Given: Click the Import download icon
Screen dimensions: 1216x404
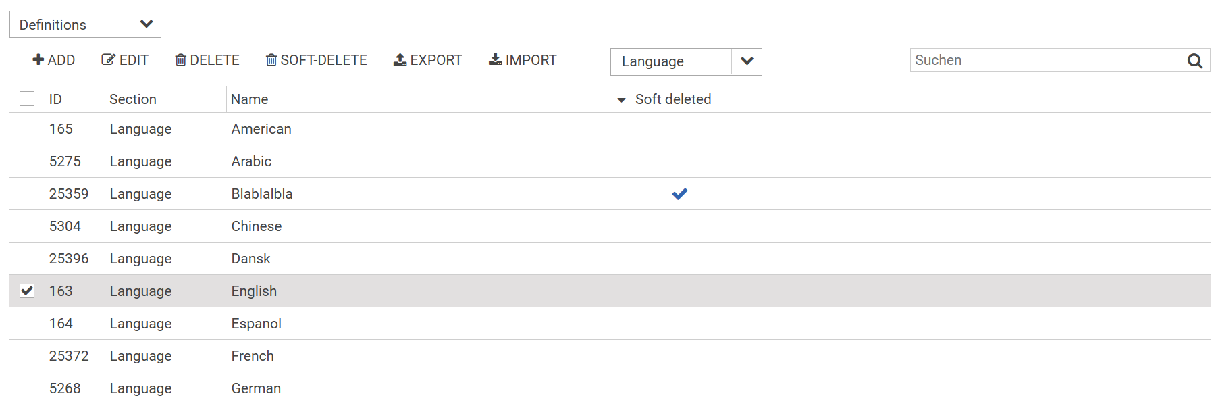Looking at the screenshot, I should [495, 60].
